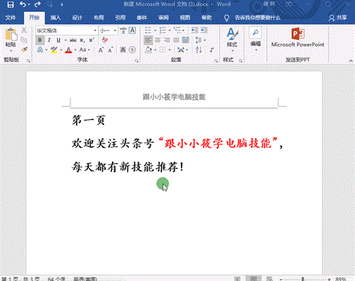
Task: Click the header text 跟小小筱学电脑技能
Action: click(174, 97)
